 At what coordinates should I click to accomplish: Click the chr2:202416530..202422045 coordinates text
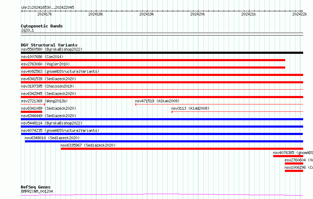pyautogui.click(x=47, y=7)
